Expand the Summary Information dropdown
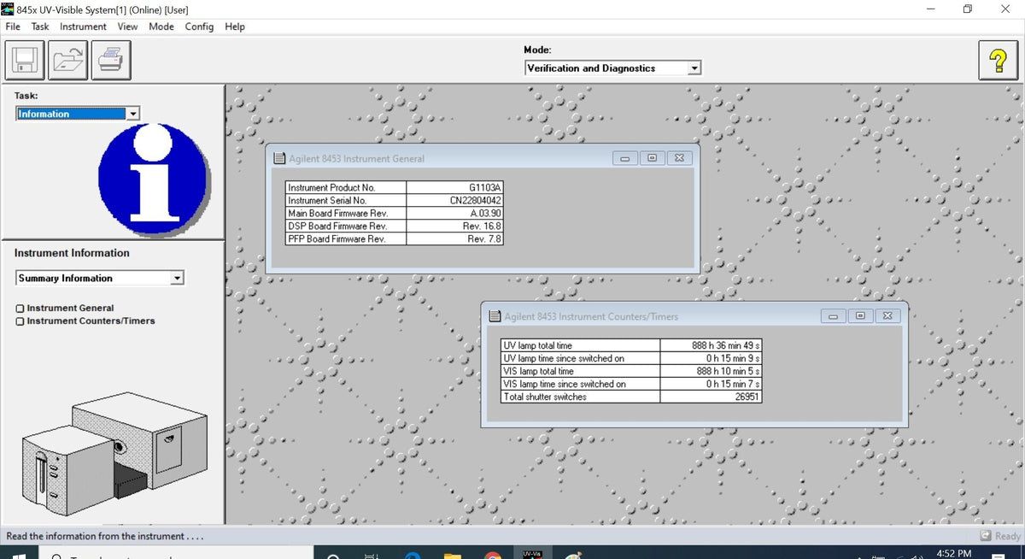This screenshot has height=559, width=1025. 177,278
